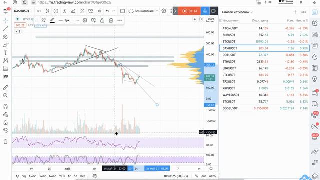This screenshot has width=320, height=180.
Task: Create alert from top toolbar
Action: pos(91,11)
